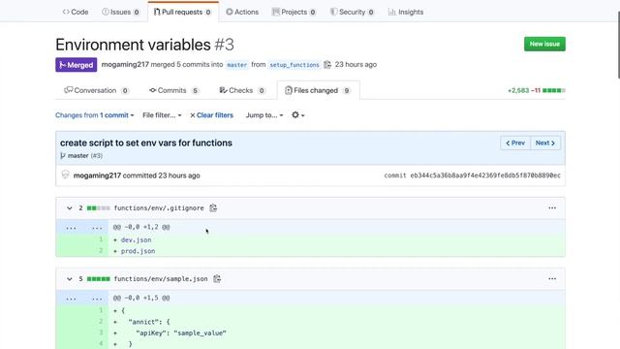This screenshot has height=349, width=620.
Task: Switch to the Conversation tab
Action: (96, 90)
